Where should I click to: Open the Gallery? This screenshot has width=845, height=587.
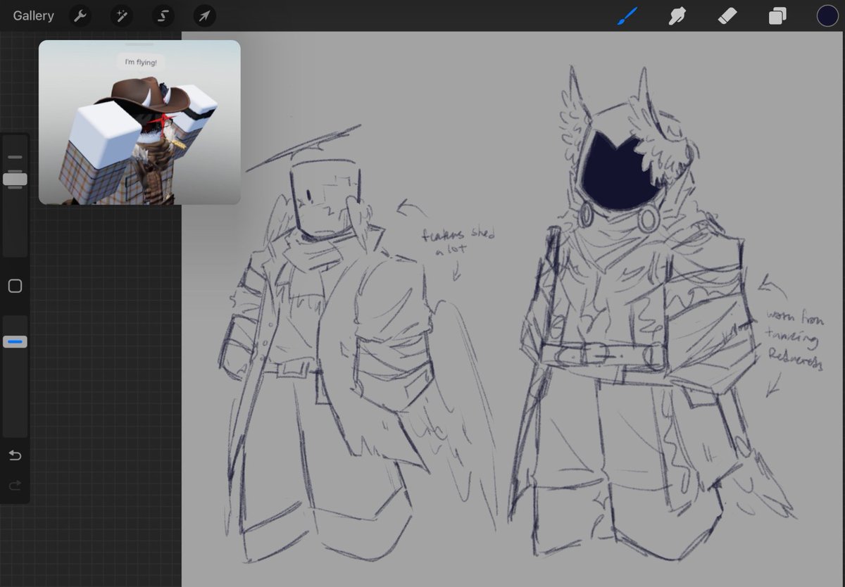coord(33,15)
